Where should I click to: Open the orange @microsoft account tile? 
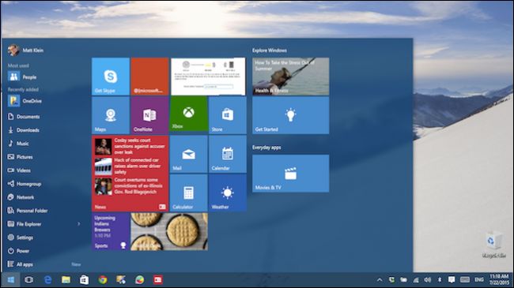click(149, 77)
